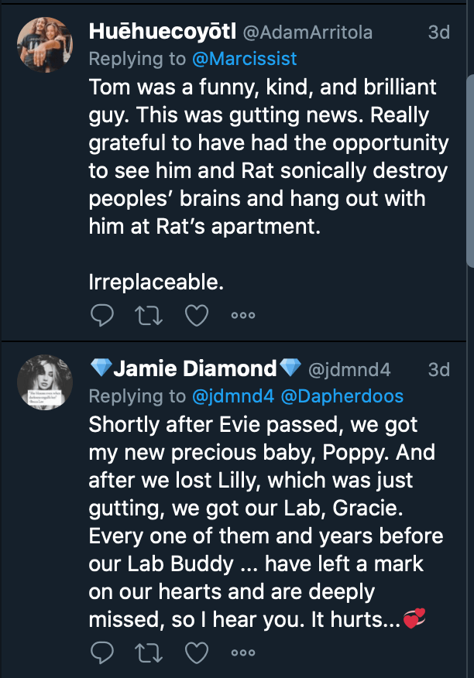
Task: Click the vertical scrollbar on the right
Action: pos(469,170)
